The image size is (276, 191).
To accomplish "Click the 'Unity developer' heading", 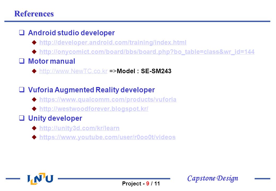I will pyautogui.click(x=55, y=118).
